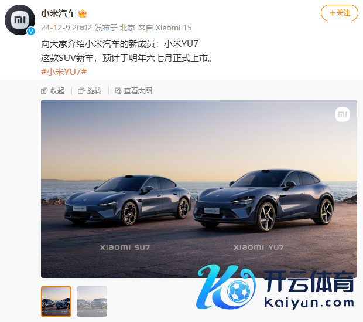Select the first highlighted image thumbnail
The width and height of the screenshot is (363, 322).
coord(56,301)
